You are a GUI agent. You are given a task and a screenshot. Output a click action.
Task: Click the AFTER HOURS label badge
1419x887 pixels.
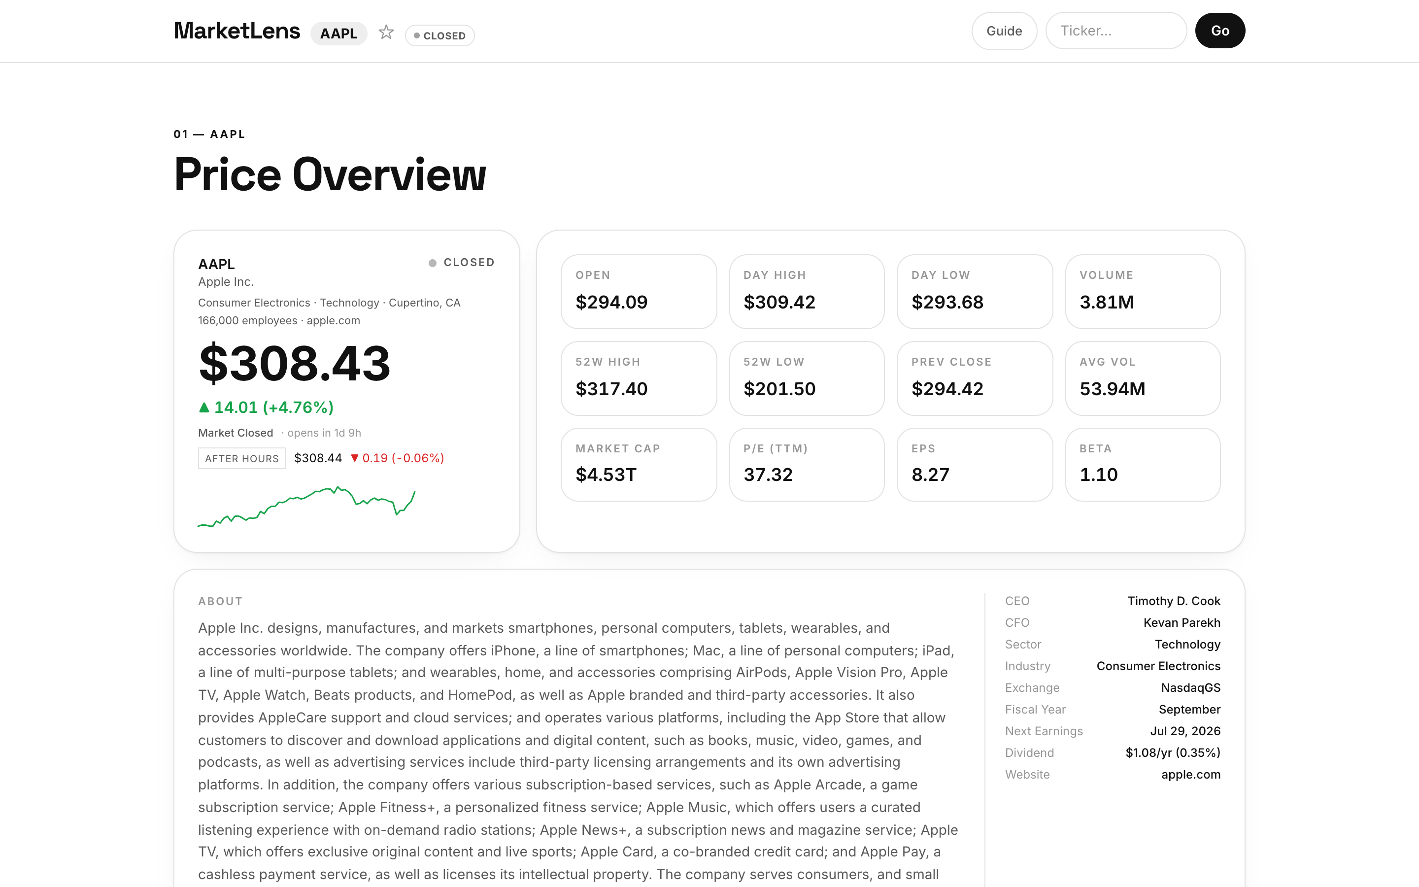pyautogui.click(x=241, y=459)
